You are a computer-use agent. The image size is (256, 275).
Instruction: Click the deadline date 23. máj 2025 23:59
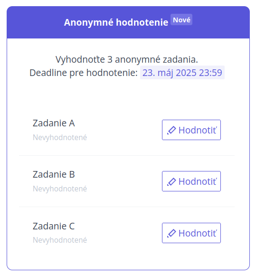(182, 73)
